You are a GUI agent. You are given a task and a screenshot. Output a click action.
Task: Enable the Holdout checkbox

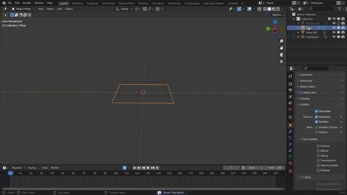tap(316, 132)
